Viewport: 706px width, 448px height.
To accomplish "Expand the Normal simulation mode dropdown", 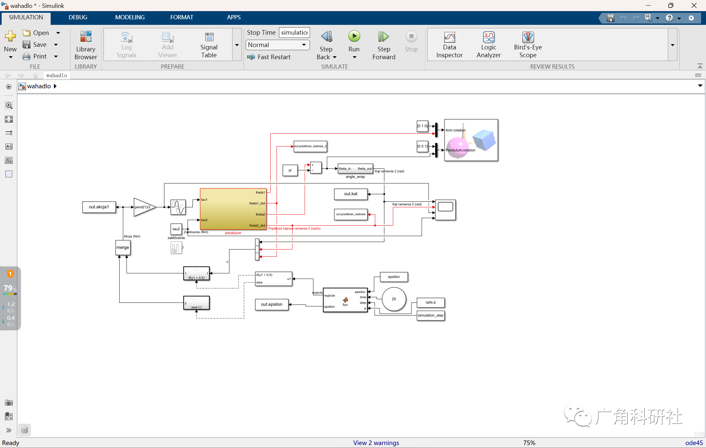I will coord(304,45).
